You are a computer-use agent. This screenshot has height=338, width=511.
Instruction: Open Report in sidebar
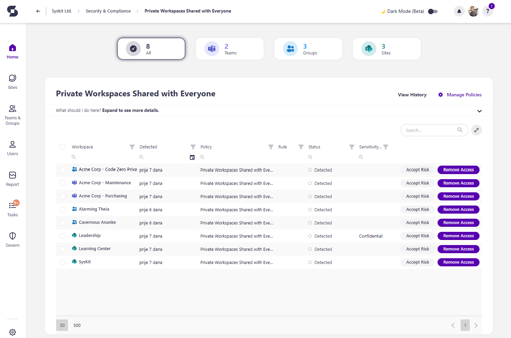click(x=13, y=179)
